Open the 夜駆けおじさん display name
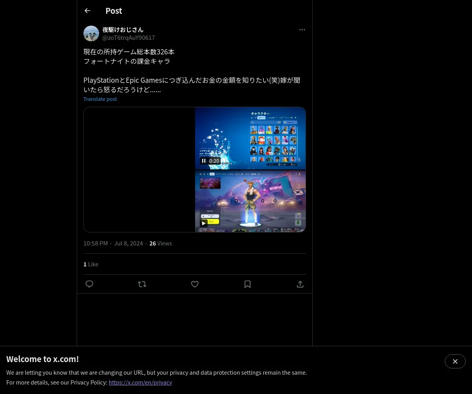472x394 pixels. click(123, 30)
